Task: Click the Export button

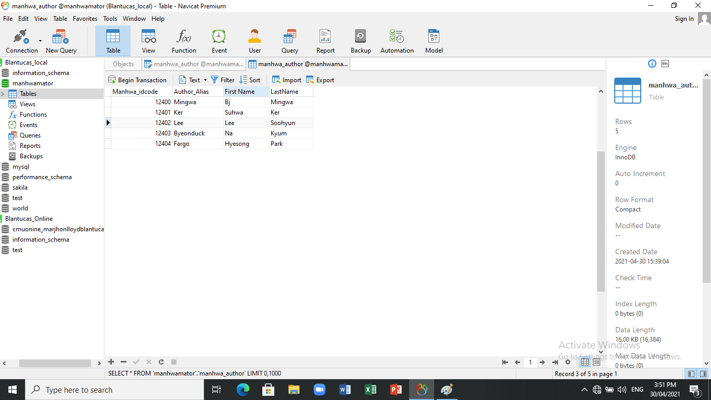Action: (320, 80)
